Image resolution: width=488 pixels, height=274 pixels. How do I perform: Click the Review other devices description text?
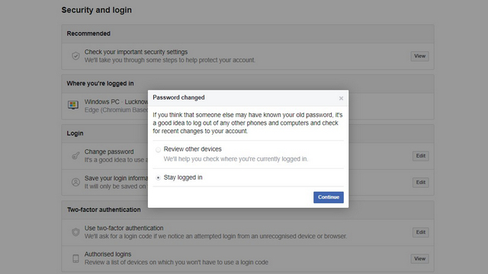point(236,159)
